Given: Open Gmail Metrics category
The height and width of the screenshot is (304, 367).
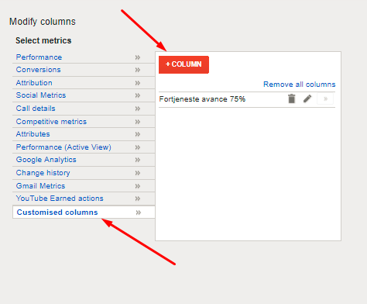Looking at the screenshot, I should [x=40, y=186].
